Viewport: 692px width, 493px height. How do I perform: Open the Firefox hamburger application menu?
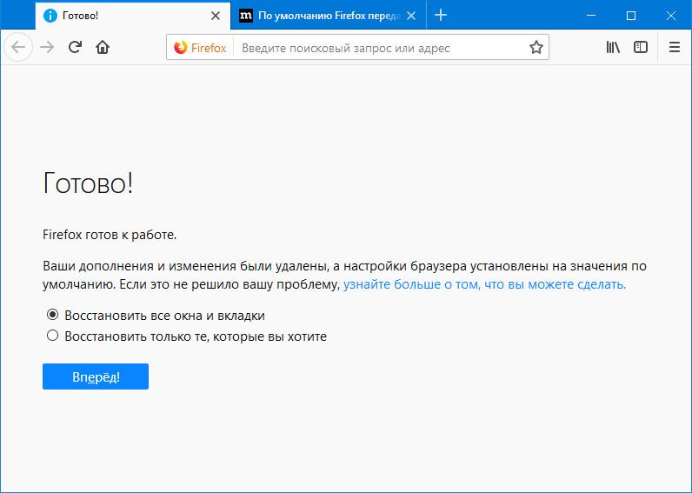(675, 47)
